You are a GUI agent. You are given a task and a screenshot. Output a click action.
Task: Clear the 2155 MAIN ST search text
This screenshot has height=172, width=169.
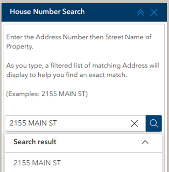tap(134, 123)
